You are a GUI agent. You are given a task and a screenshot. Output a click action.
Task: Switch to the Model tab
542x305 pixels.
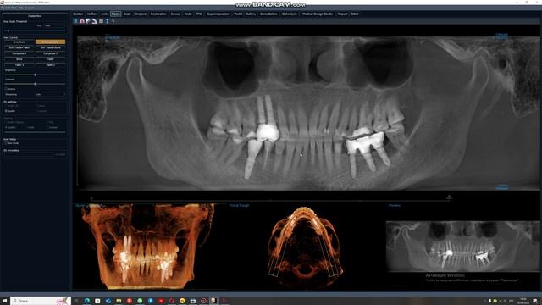[x=238, y=14]
